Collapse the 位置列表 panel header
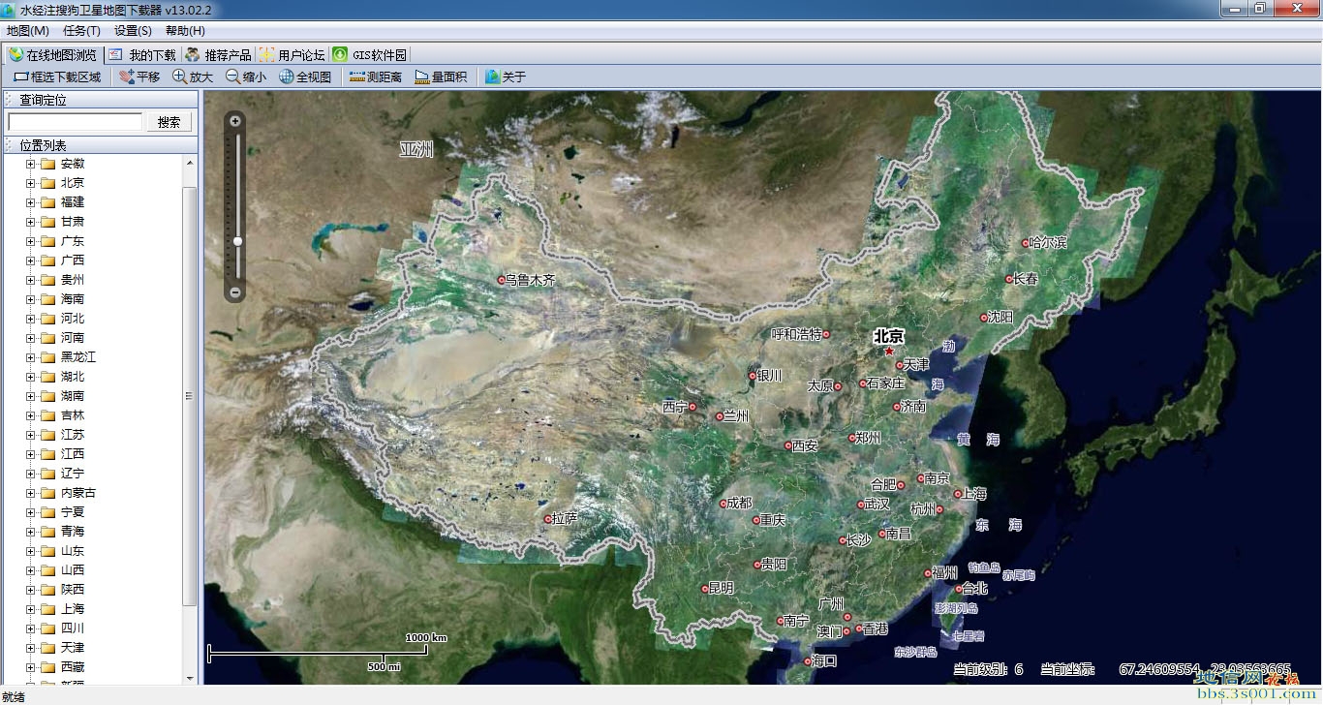 click(101, 145)
